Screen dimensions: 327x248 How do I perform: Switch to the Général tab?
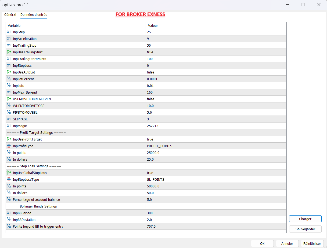[x=10, y=15]
